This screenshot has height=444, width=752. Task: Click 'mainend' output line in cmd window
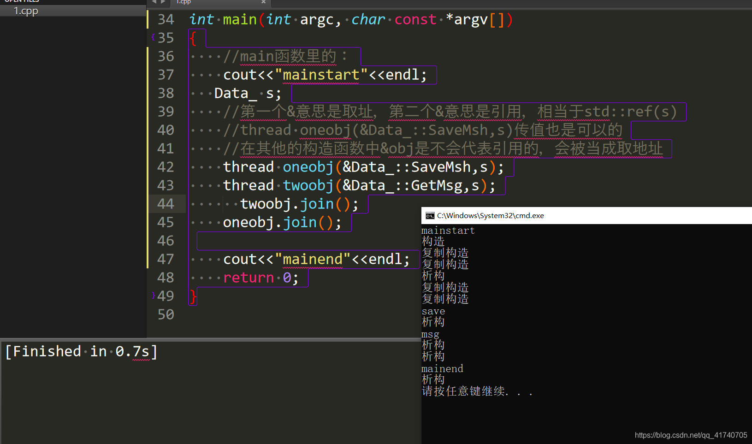pyautogui.click(x=442, y=369)
